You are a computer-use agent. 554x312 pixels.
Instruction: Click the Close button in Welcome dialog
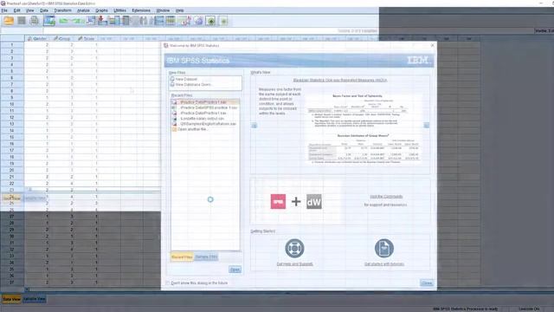click(x=427, y=283)
